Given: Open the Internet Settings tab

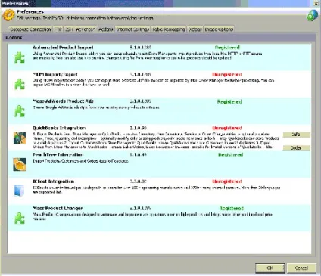Looking at the screenshot, I should coord(132,29).
